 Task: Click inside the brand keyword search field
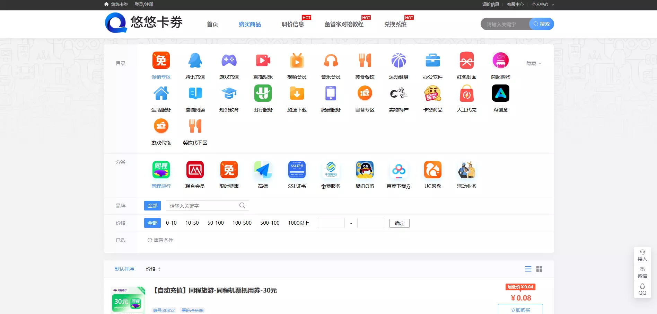204,205
